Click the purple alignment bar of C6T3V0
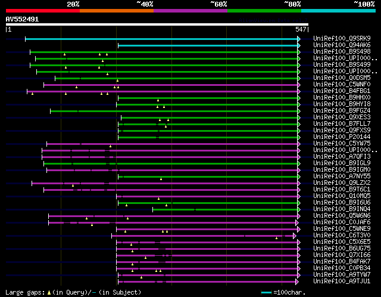Image resolution: width=381 pixels, height=297 pixels. click(203, 236)
